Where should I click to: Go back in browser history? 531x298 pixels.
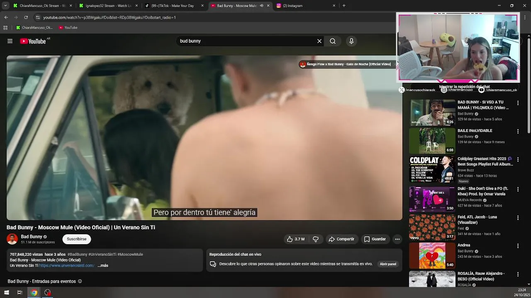pyautogui.click(x=6, y=17)
